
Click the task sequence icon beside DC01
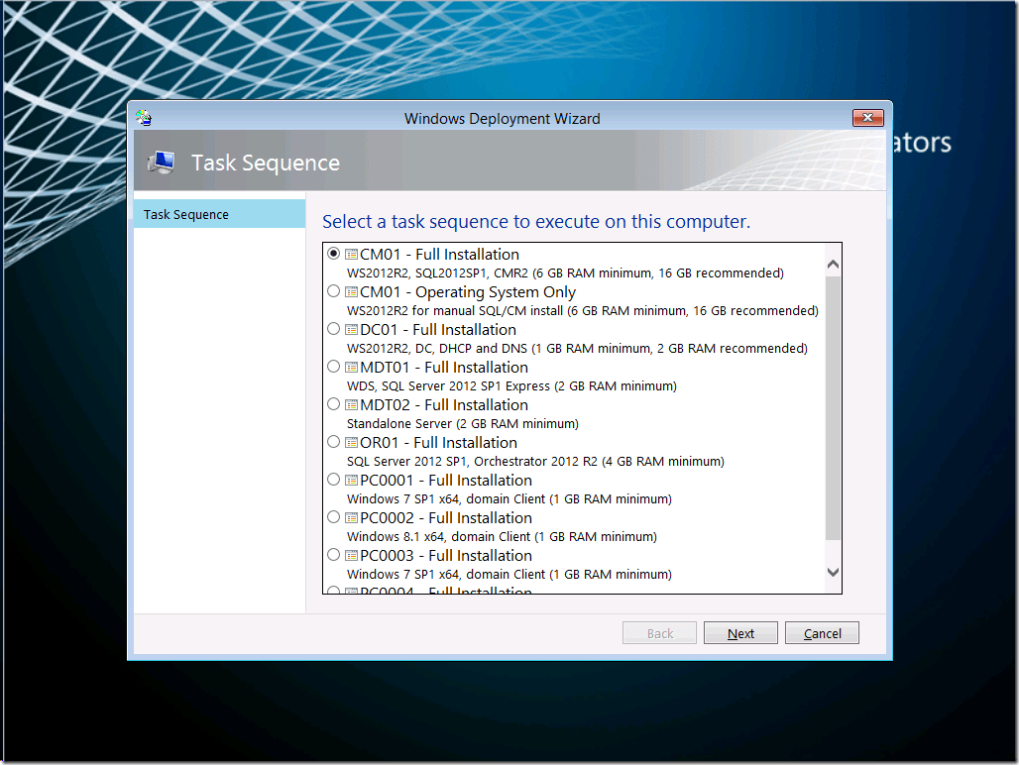coord(352,329)
